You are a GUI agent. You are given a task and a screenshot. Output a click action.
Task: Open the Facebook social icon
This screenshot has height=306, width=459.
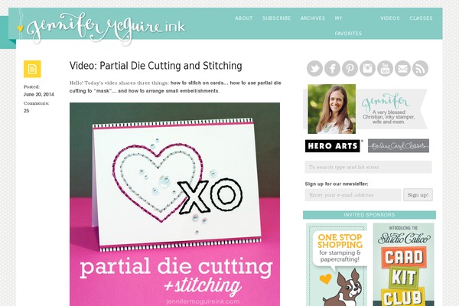tap(332, 69)
